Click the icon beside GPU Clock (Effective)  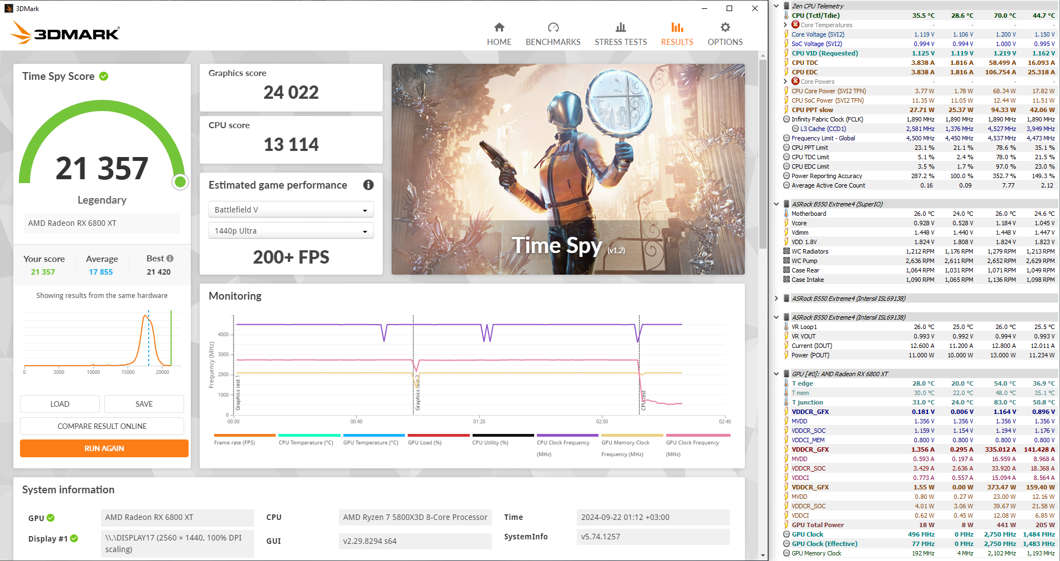787,544
